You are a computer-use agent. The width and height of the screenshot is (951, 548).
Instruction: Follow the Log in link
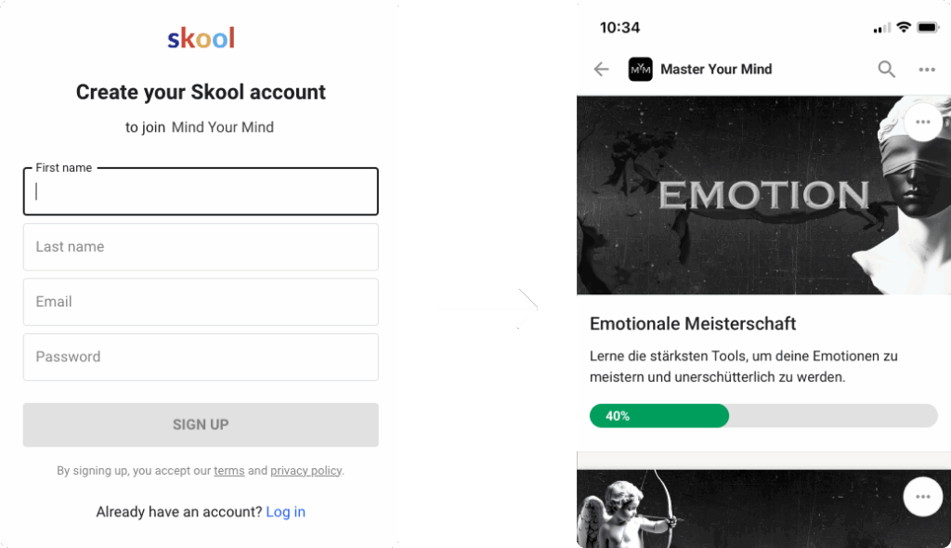point(285,512)
